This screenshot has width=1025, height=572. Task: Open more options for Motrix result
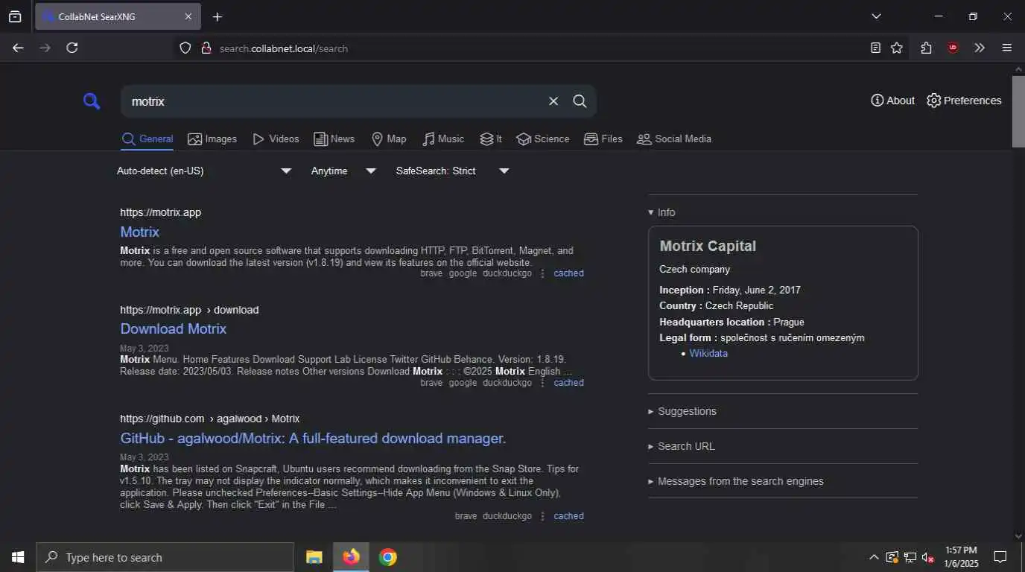tap(542, 273)
